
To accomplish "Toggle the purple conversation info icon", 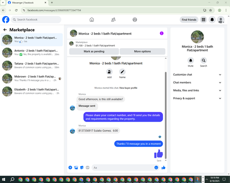I will 161,33.
